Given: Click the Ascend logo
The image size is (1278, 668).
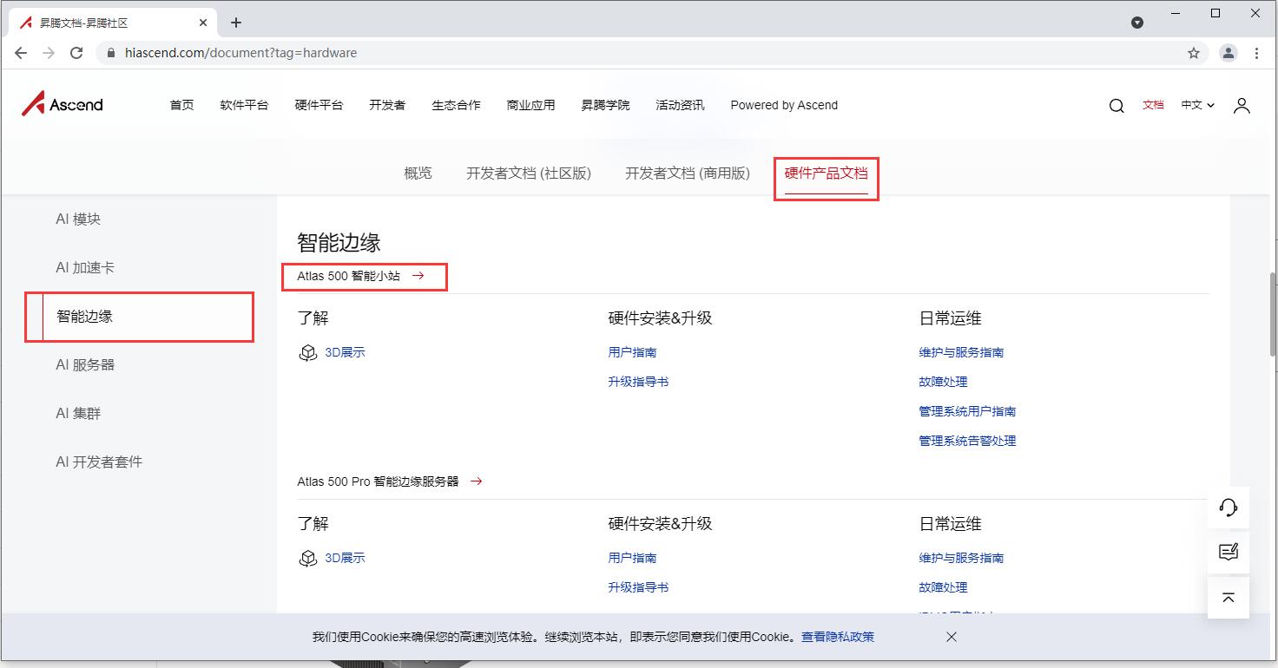Looking at the screenshot, I should pyautogui.click(x=63, y=104).
